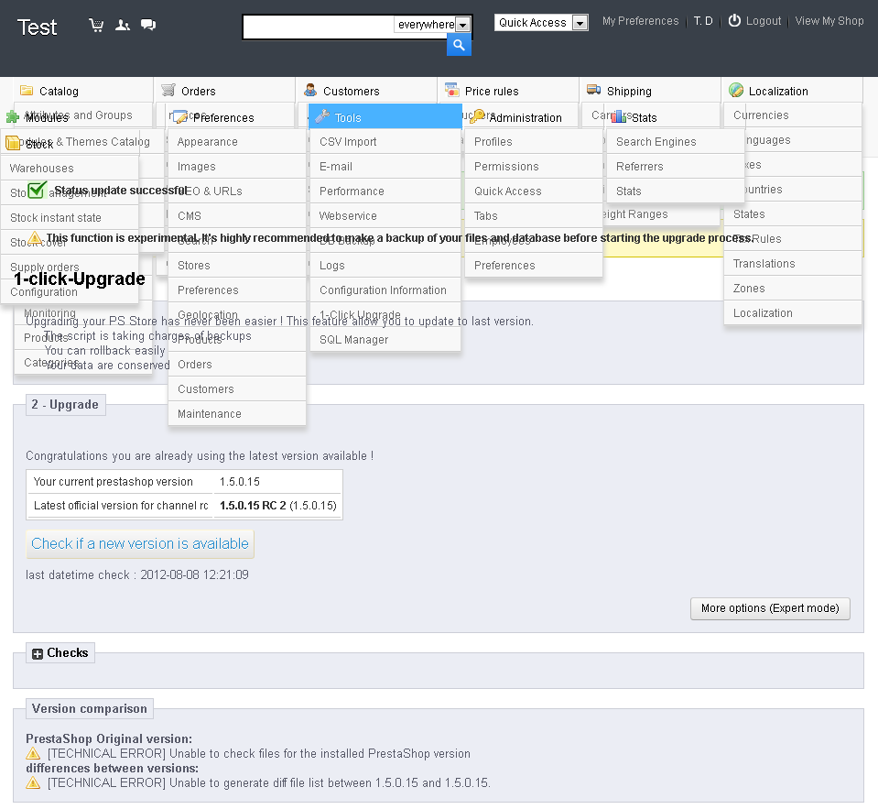
Task: Open My Preferences link
Action: tap(640, 21)
